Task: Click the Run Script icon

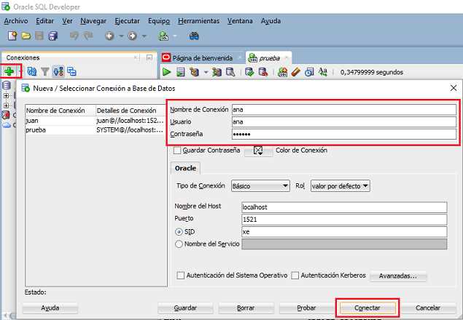Action: click(x=180, y=72)
